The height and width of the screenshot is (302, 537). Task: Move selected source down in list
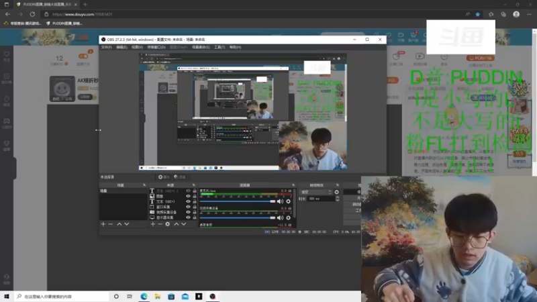[184, 224]
